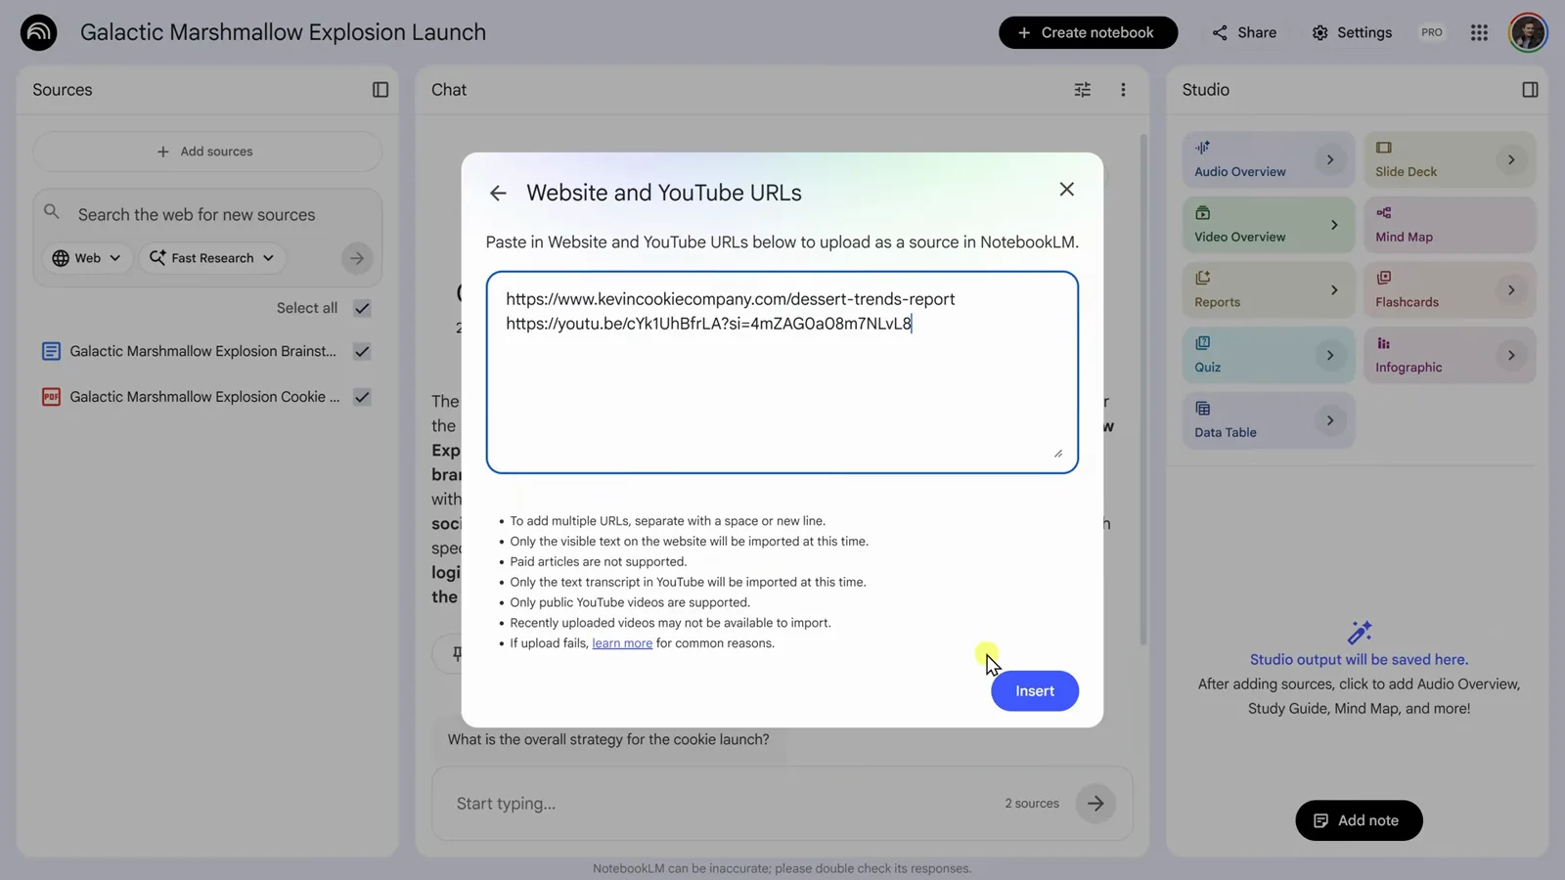Click the Infographic icon
Image resolution: width=1565 pixels, height=880 pixels.
coord(1383,343)
